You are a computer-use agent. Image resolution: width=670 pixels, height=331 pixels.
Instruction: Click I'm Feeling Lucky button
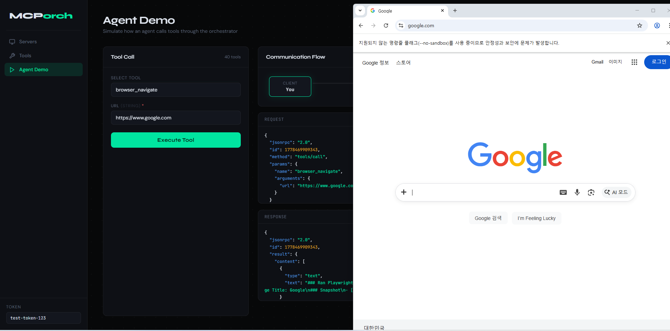click(537, 218)
